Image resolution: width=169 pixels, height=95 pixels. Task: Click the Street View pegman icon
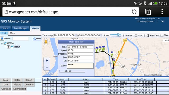point(46,42)
